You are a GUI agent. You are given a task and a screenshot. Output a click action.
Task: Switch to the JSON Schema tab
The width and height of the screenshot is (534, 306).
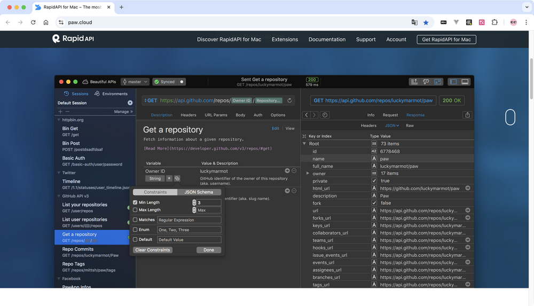(199, 192)
